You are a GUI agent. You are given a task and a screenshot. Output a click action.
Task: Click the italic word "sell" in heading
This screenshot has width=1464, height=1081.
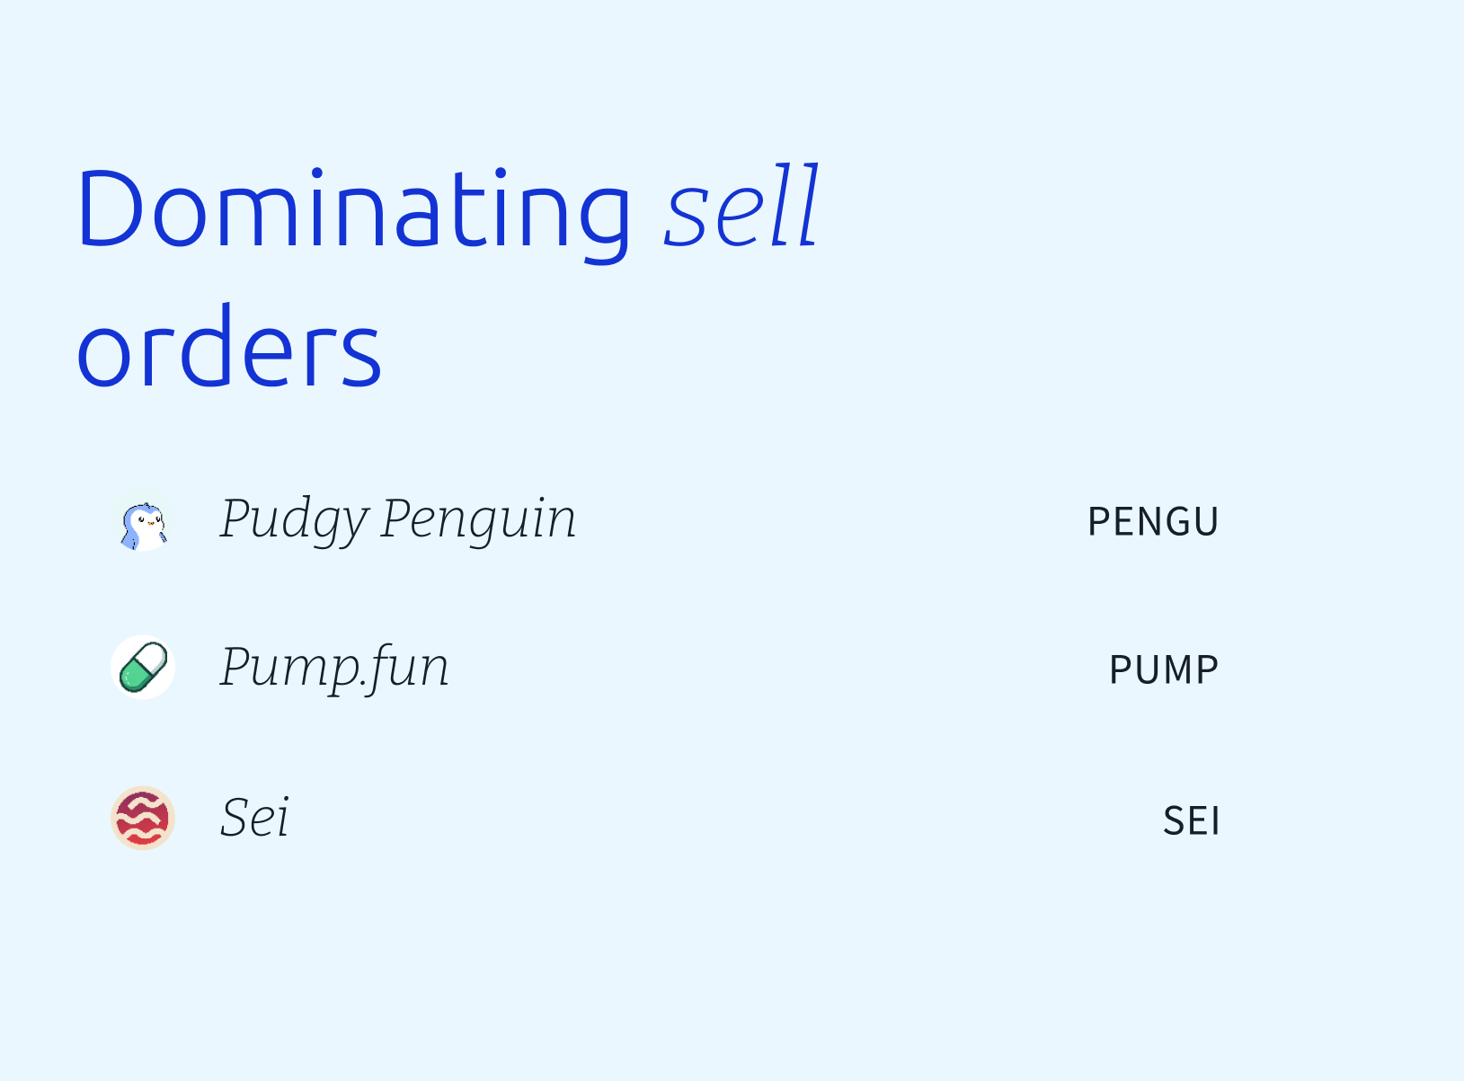click(741, 208)
